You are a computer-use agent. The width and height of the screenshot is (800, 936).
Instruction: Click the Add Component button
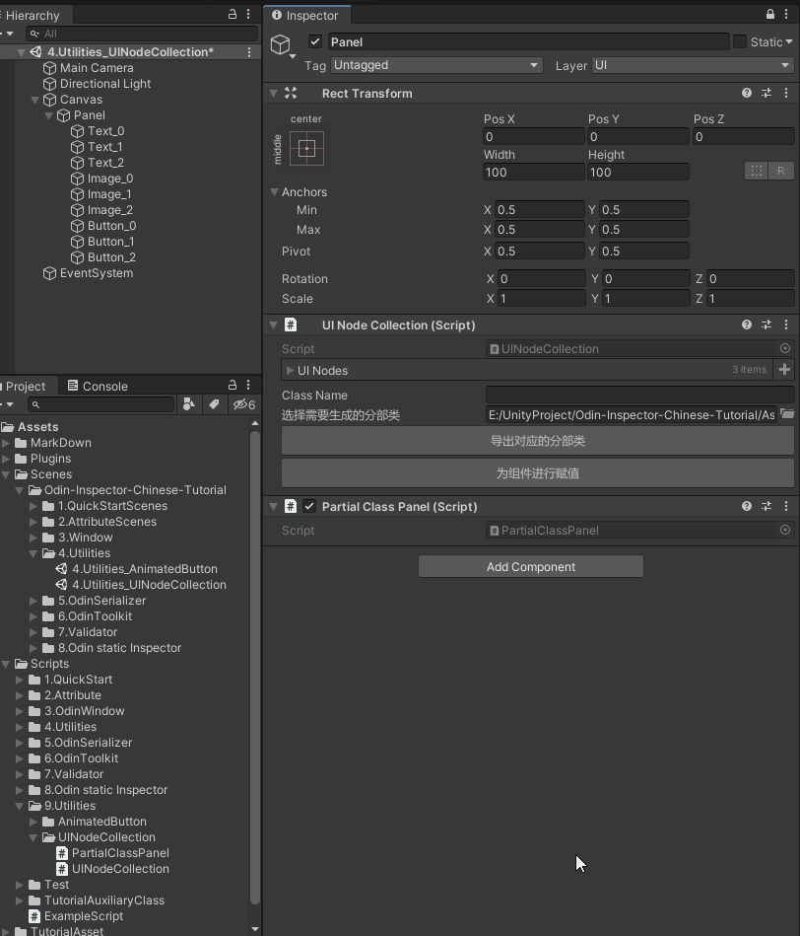pos(530,566)
